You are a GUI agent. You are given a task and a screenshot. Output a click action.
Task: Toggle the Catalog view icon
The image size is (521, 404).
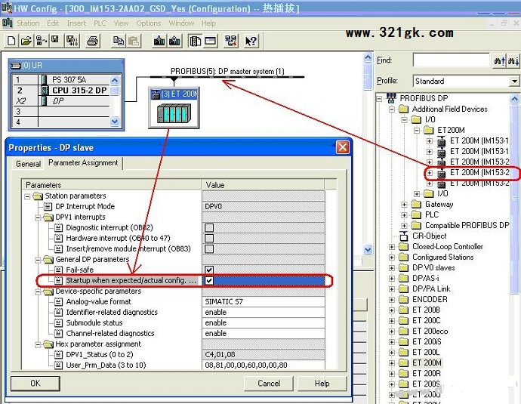195,41
